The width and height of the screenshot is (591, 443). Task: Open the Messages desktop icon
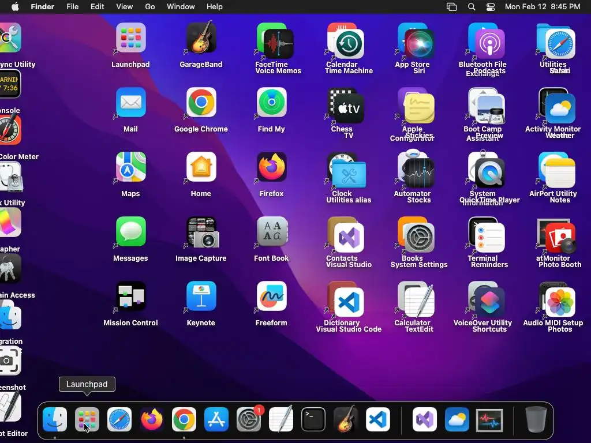130,232
